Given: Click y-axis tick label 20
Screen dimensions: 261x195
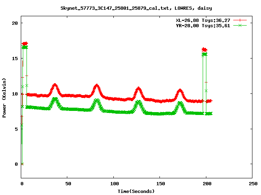Looking at the screenshot, I should coord(15,23).
